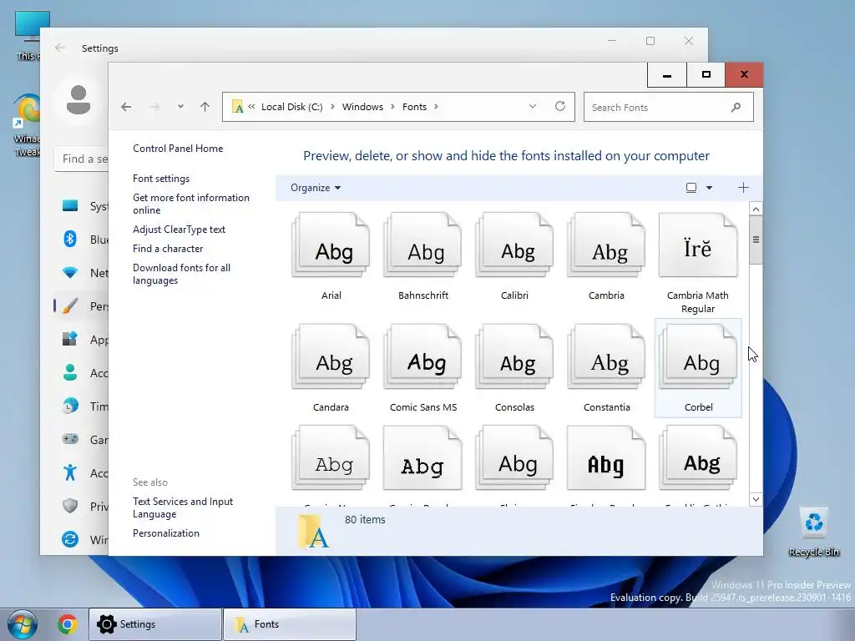Open the Start orb on taskbar

[22, 624]
